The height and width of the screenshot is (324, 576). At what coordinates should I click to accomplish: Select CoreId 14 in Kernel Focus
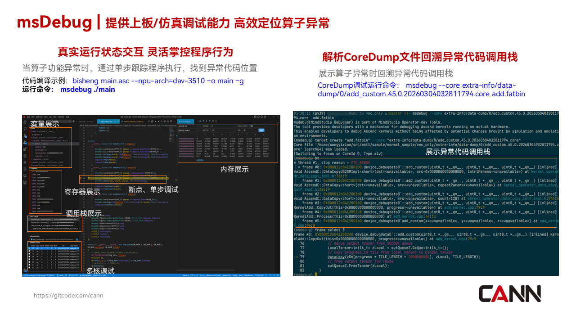click(54, 256)
